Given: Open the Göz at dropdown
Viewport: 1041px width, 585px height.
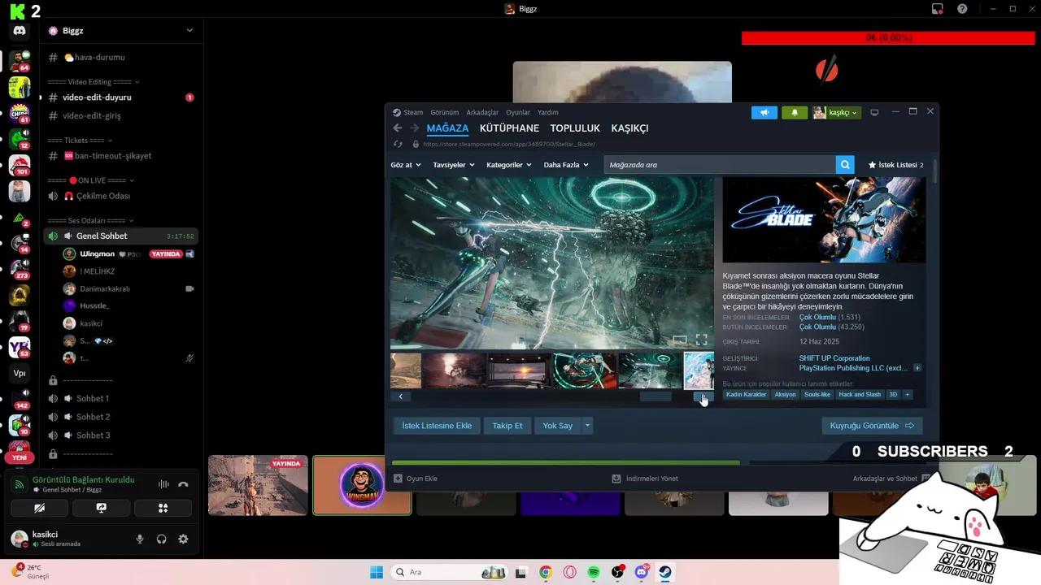Looking at the screenshot, I should tap(406, 165).
